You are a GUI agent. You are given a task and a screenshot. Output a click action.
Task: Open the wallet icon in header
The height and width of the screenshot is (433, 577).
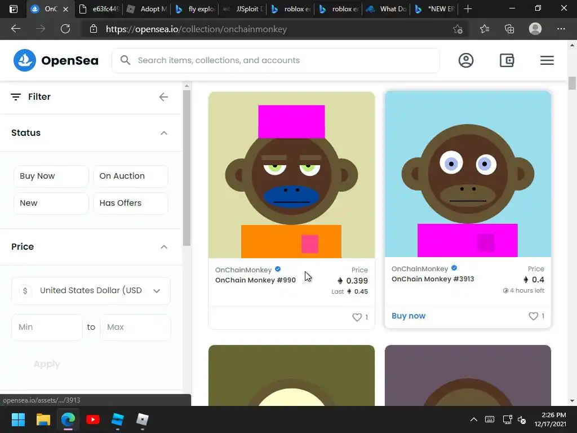pos(507,60)
